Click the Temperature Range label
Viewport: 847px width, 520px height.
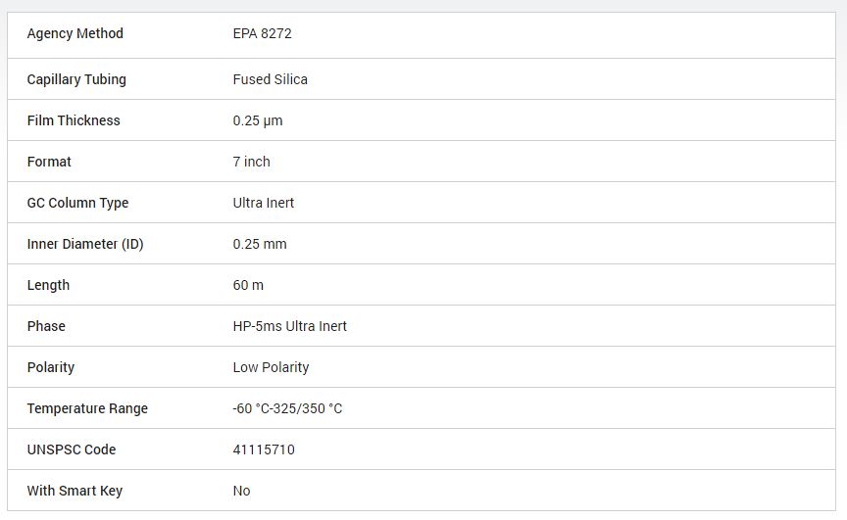pyautogui.click(x=87, y=408)
